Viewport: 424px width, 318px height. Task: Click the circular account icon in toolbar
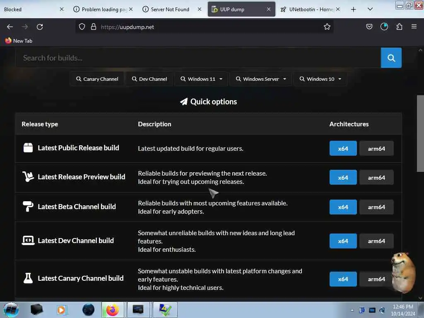pos(384,26)
